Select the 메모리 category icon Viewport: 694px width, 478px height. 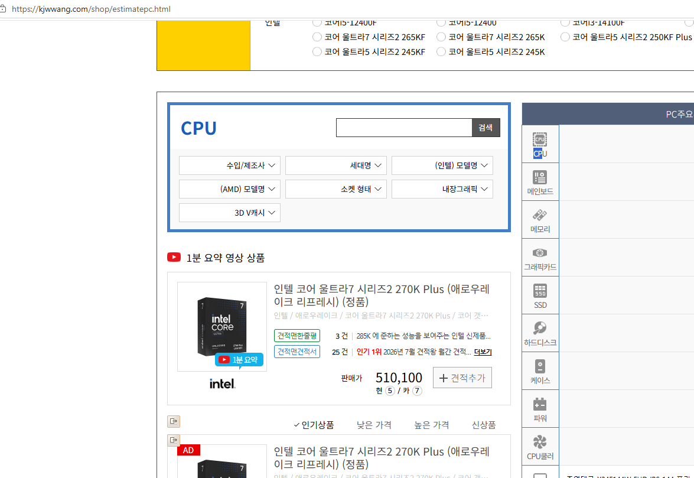540,220
